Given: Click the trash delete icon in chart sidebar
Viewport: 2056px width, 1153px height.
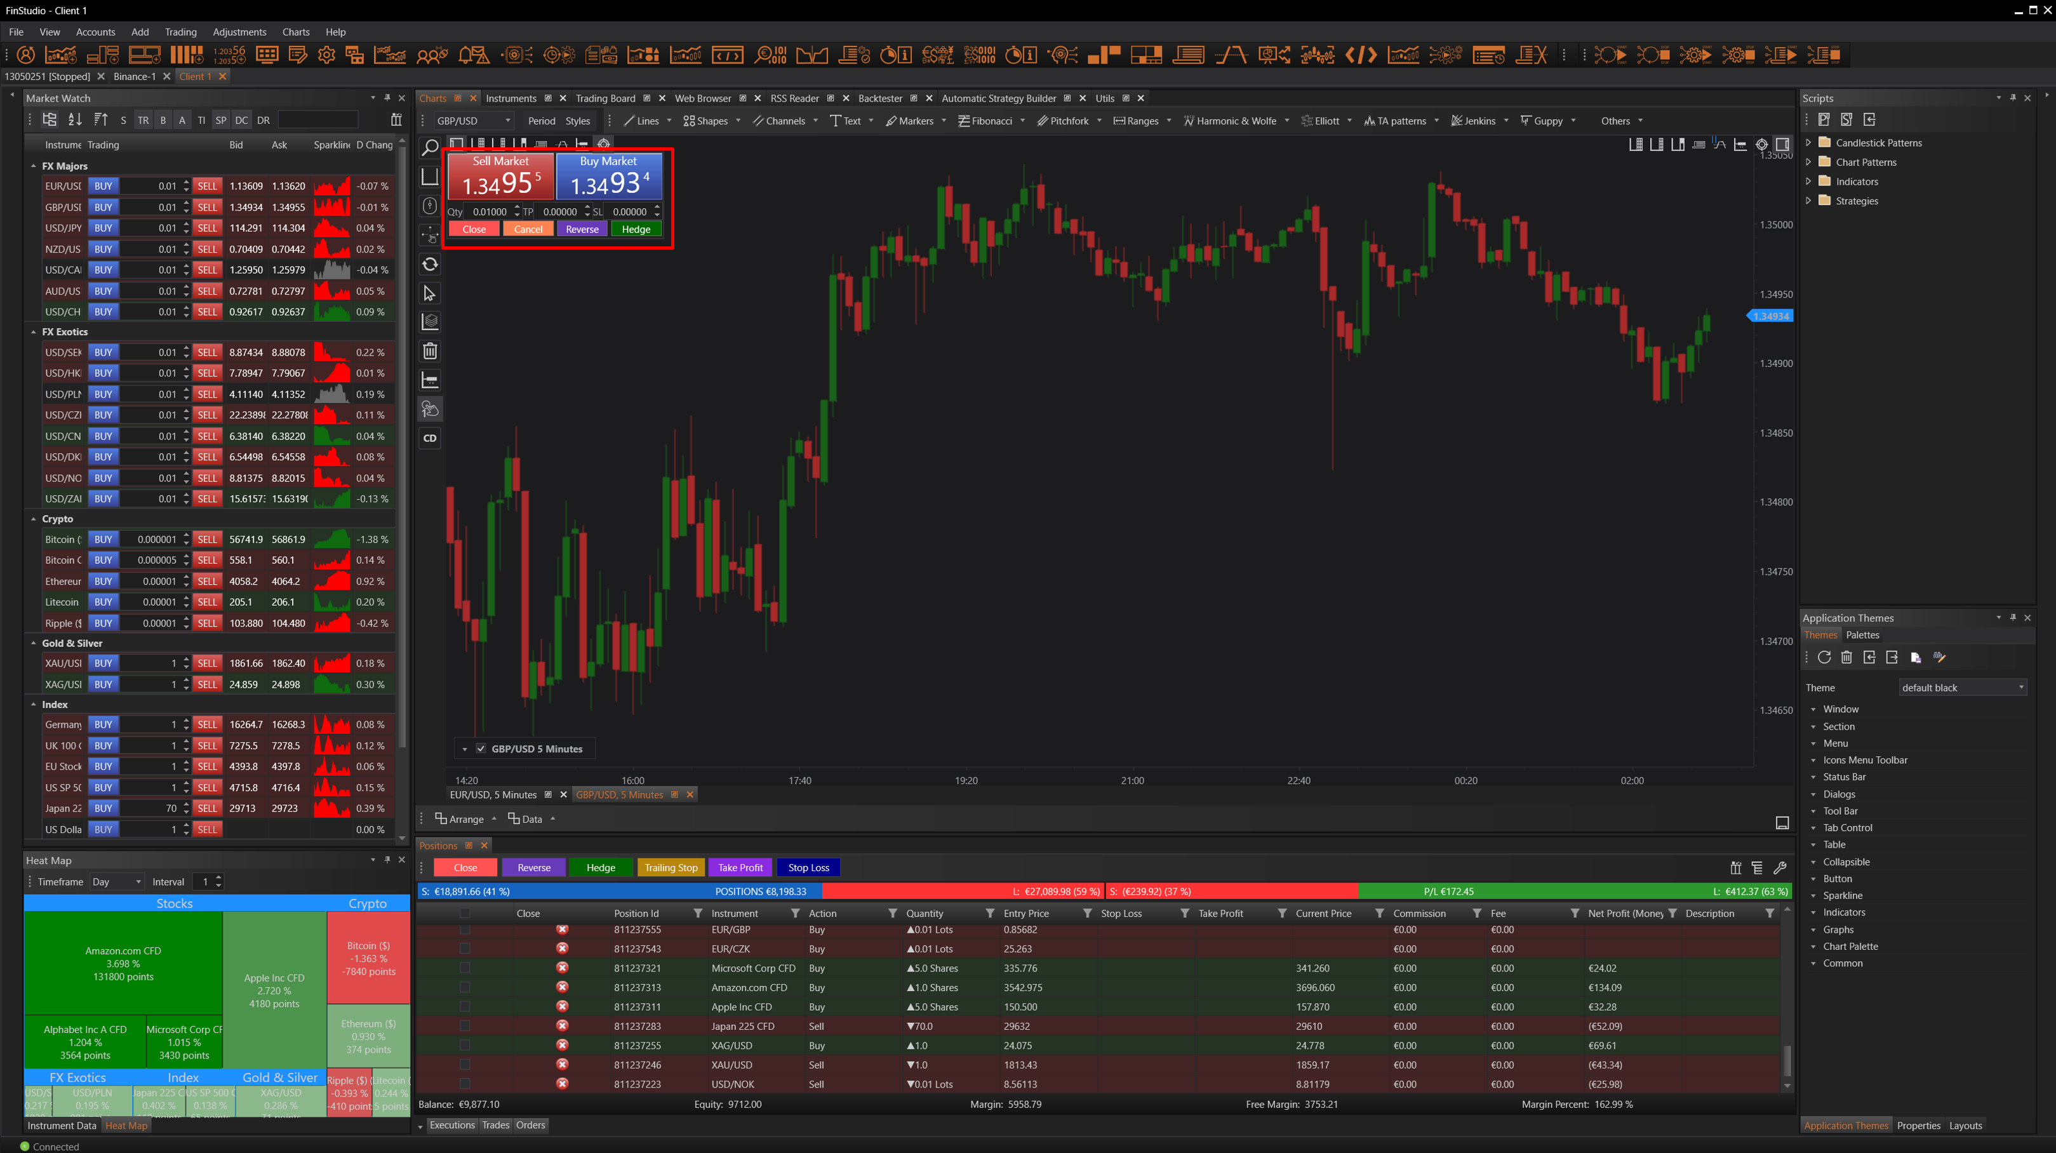Looking at the screenshot, I should pos(429,351).
